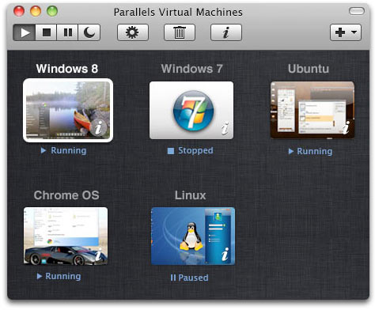The width and height of the screenshot is (375, 310).
Task: Click the Running status under Ubuntu
Action: click(310, 151)
